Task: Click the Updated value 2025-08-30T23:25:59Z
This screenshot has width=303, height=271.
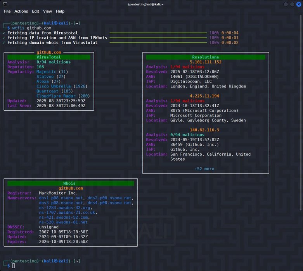Action: [x=61, y=101]
